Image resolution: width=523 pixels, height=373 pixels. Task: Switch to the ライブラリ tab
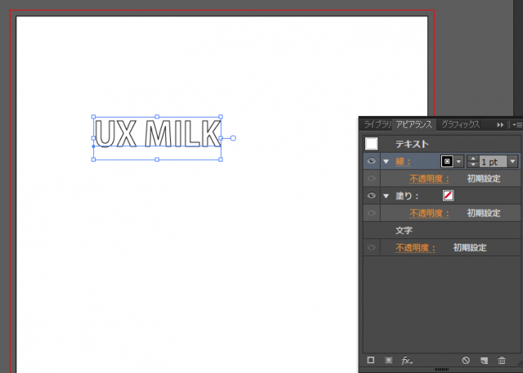[x=377, y=125]
